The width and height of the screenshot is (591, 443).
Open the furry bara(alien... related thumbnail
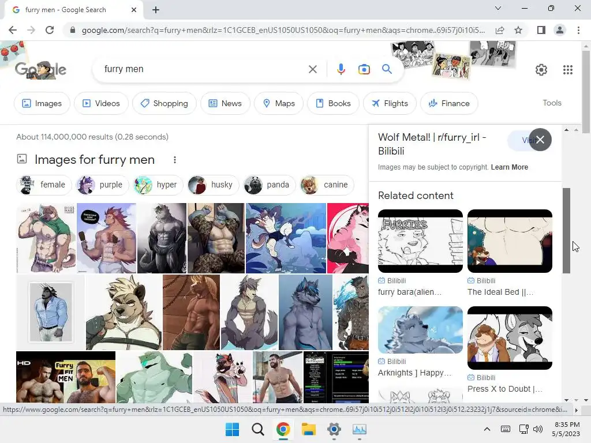pos(420,241)
